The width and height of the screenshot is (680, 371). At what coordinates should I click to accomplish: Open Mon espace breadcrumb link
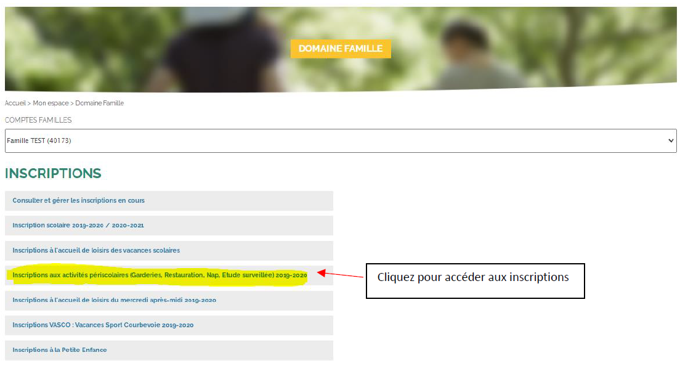pos(51,104)
